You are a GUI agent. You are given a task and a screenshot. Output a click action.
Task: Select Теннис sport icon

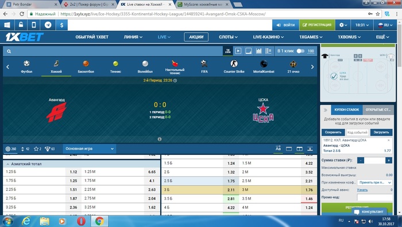click(115, 66)
